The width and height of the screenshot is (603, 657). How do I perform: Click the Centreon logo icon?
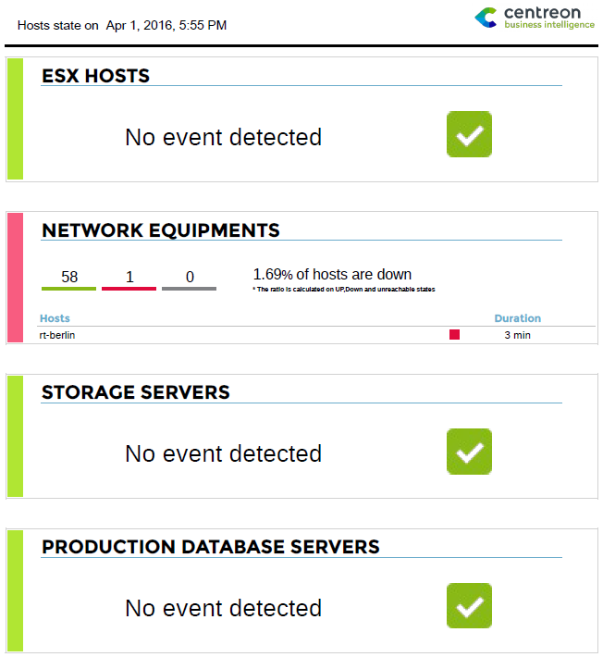click(486, 18)
